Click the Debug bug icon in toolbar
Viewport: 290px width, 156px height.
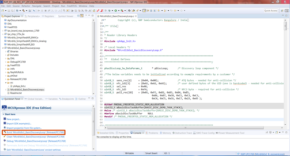[109, 11]
